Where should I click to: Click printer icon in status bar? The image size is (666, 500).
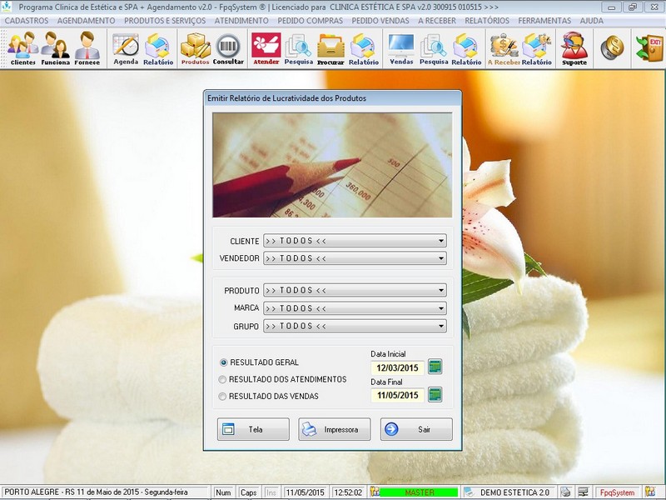pos(565,492)
